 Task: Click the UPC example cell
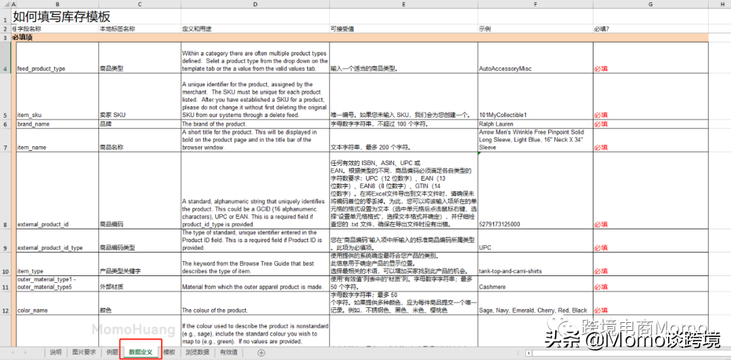tap(535, 241)
